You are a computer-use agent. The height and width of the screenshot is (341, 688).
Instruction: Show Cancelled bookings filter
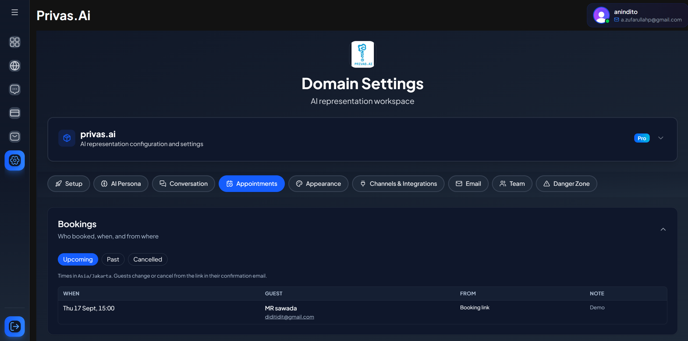click(148, 259)
